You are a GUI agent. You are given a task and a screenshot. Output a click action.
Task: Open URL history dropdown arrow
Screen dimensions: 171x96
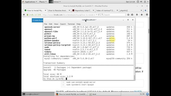pyautogui.click(x=96, y=15)
